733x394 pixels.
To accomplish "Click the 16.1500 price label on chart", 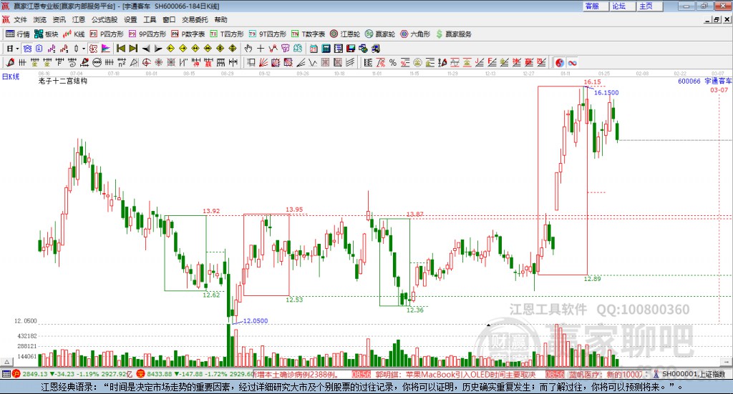I will point(606,92).
